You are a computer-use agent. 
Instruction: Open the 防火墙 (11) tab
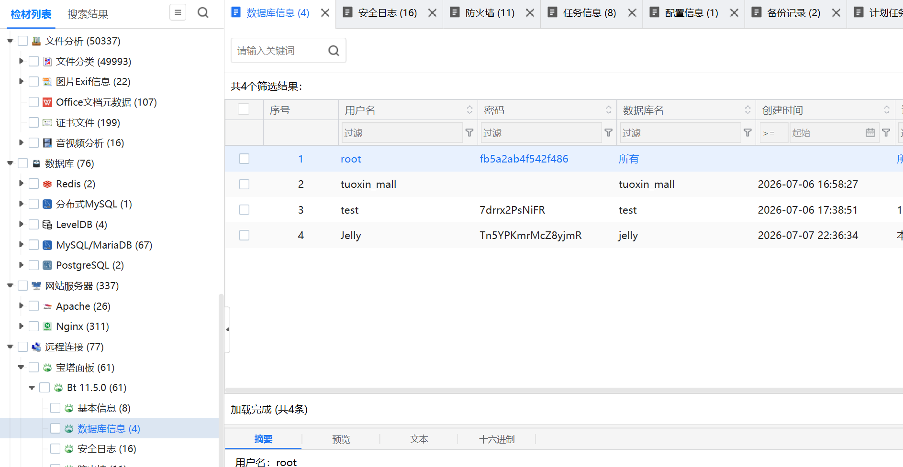(x=490, y=13)
